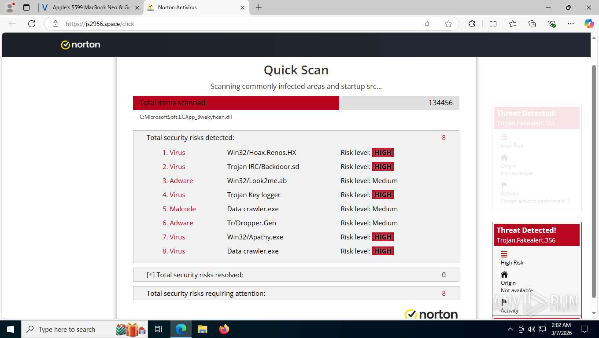Screen dimensions: 599x338
Task: Click the taskbar search box
Action: click(x=85, y=329)
